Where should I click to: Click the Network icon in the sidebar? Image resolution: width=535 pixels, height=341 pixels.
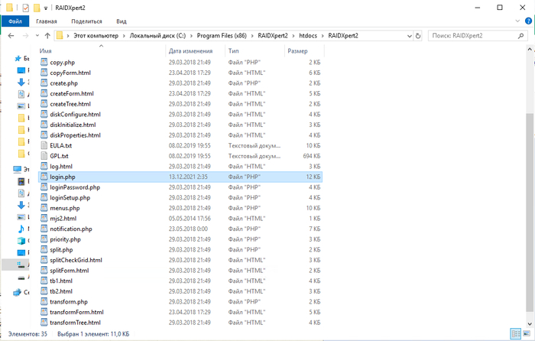[x=17, y=292]
